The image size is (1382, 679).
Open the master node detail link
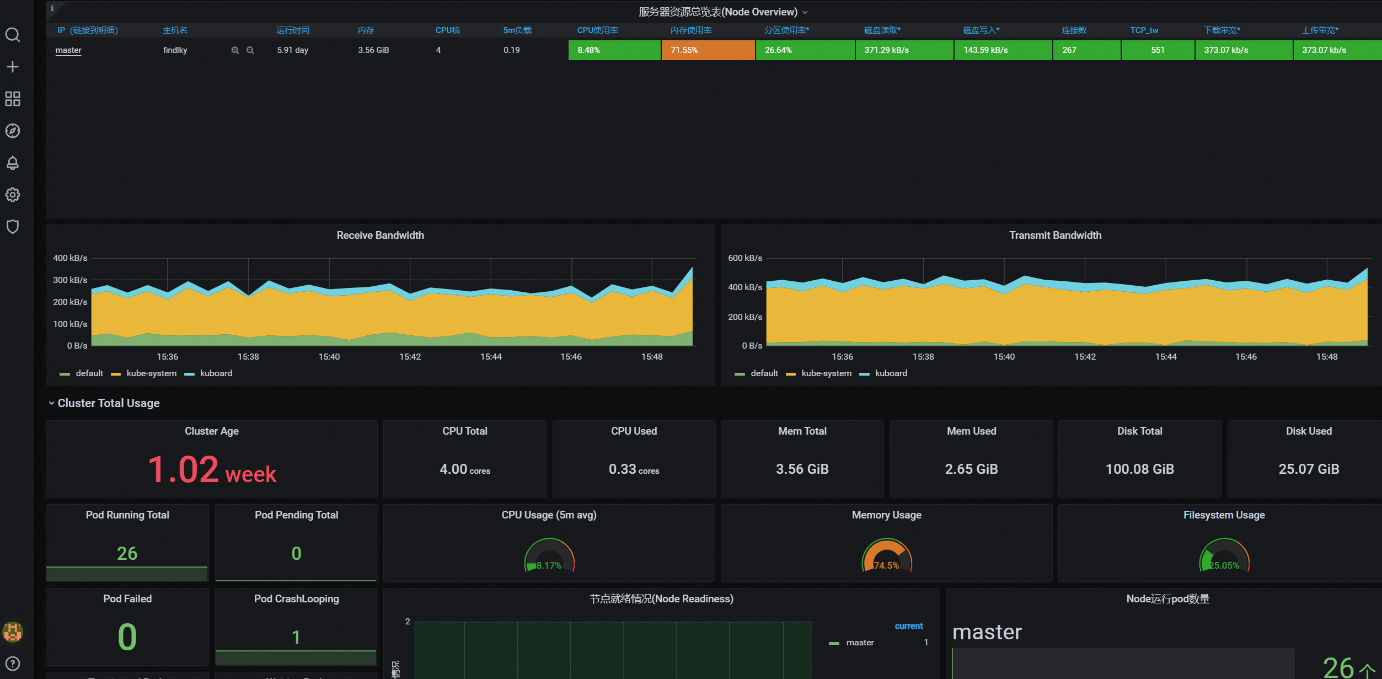pos(68,50)
